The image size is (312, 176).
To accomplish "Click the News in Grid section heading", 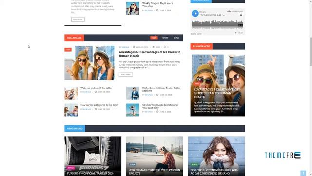I will click(x=75, y=128).
